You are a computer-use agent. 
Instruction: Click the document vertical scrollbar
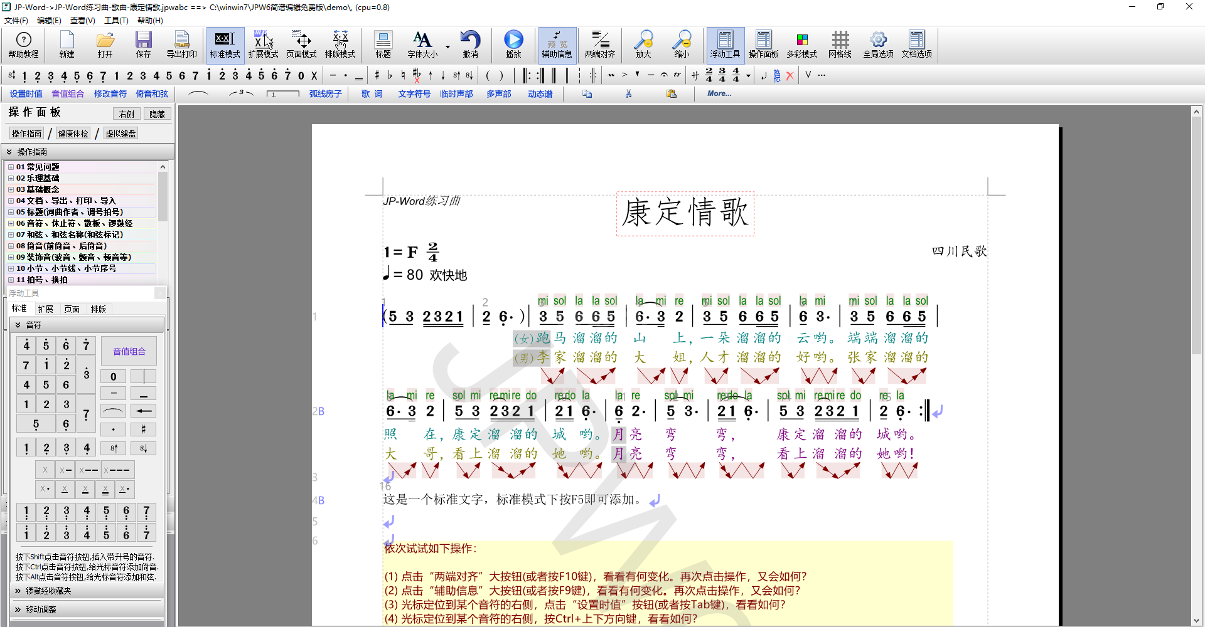point(1196,365)
